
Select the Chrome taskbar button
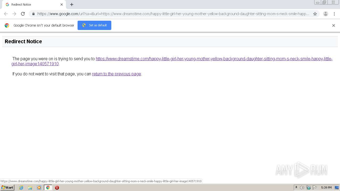[x=48, y=188]
